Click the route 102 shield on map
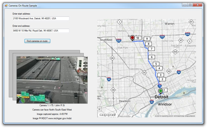This screenshot has height=128, width=207. 175,52
